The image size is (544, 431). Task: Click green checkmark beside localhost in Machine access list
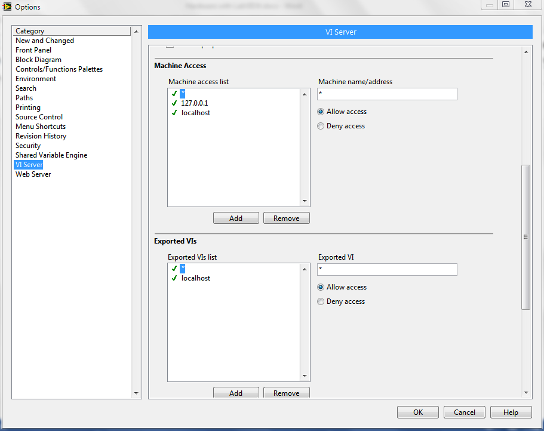[174, 113]
